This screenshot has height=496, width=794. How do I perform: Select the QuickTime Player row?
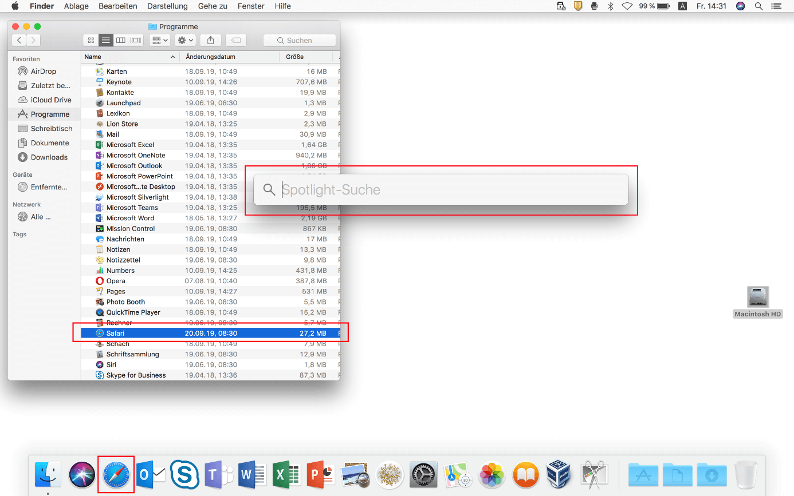210,312
